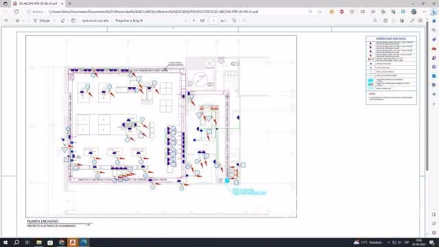This screenshot has width=439, height=247.
Task: Open Bing Copilot sidebar button
Action: point(434,12)
